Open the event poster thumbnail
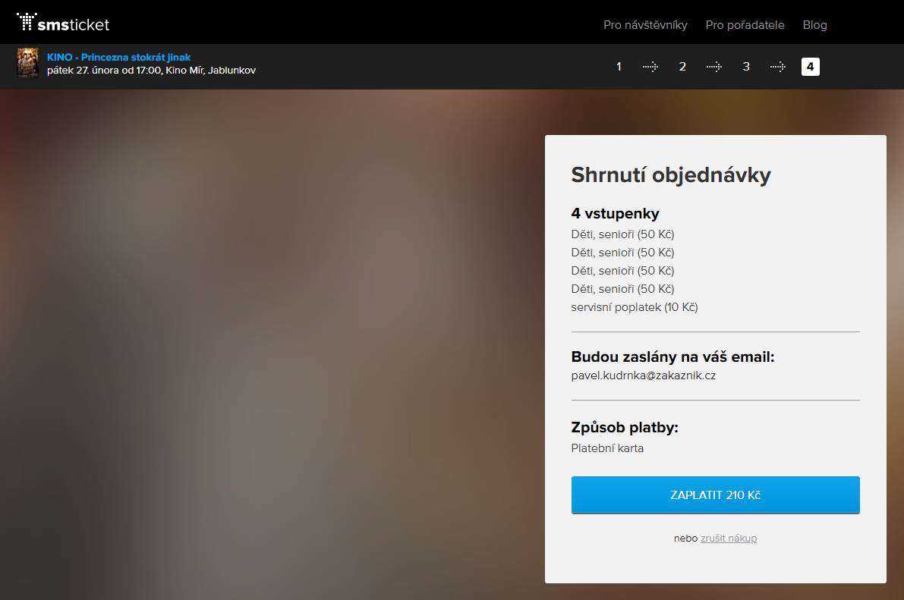This screenshot has width=904, height=600. pyautogui.click(x=28, y=64)
